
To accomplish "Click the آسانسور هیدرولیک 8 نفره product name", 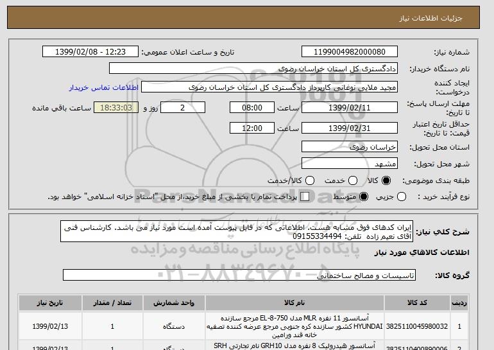I will [x=294, y=346].
